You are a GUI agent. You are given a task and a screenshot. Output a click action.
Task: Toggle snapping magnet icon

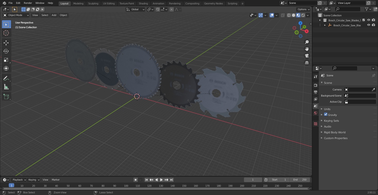(x=158, y=9)
